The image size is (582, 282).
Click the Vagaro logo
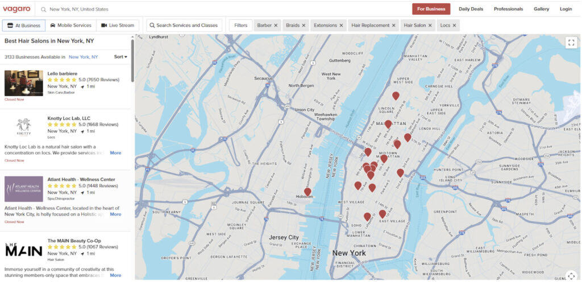click(16, 9)
